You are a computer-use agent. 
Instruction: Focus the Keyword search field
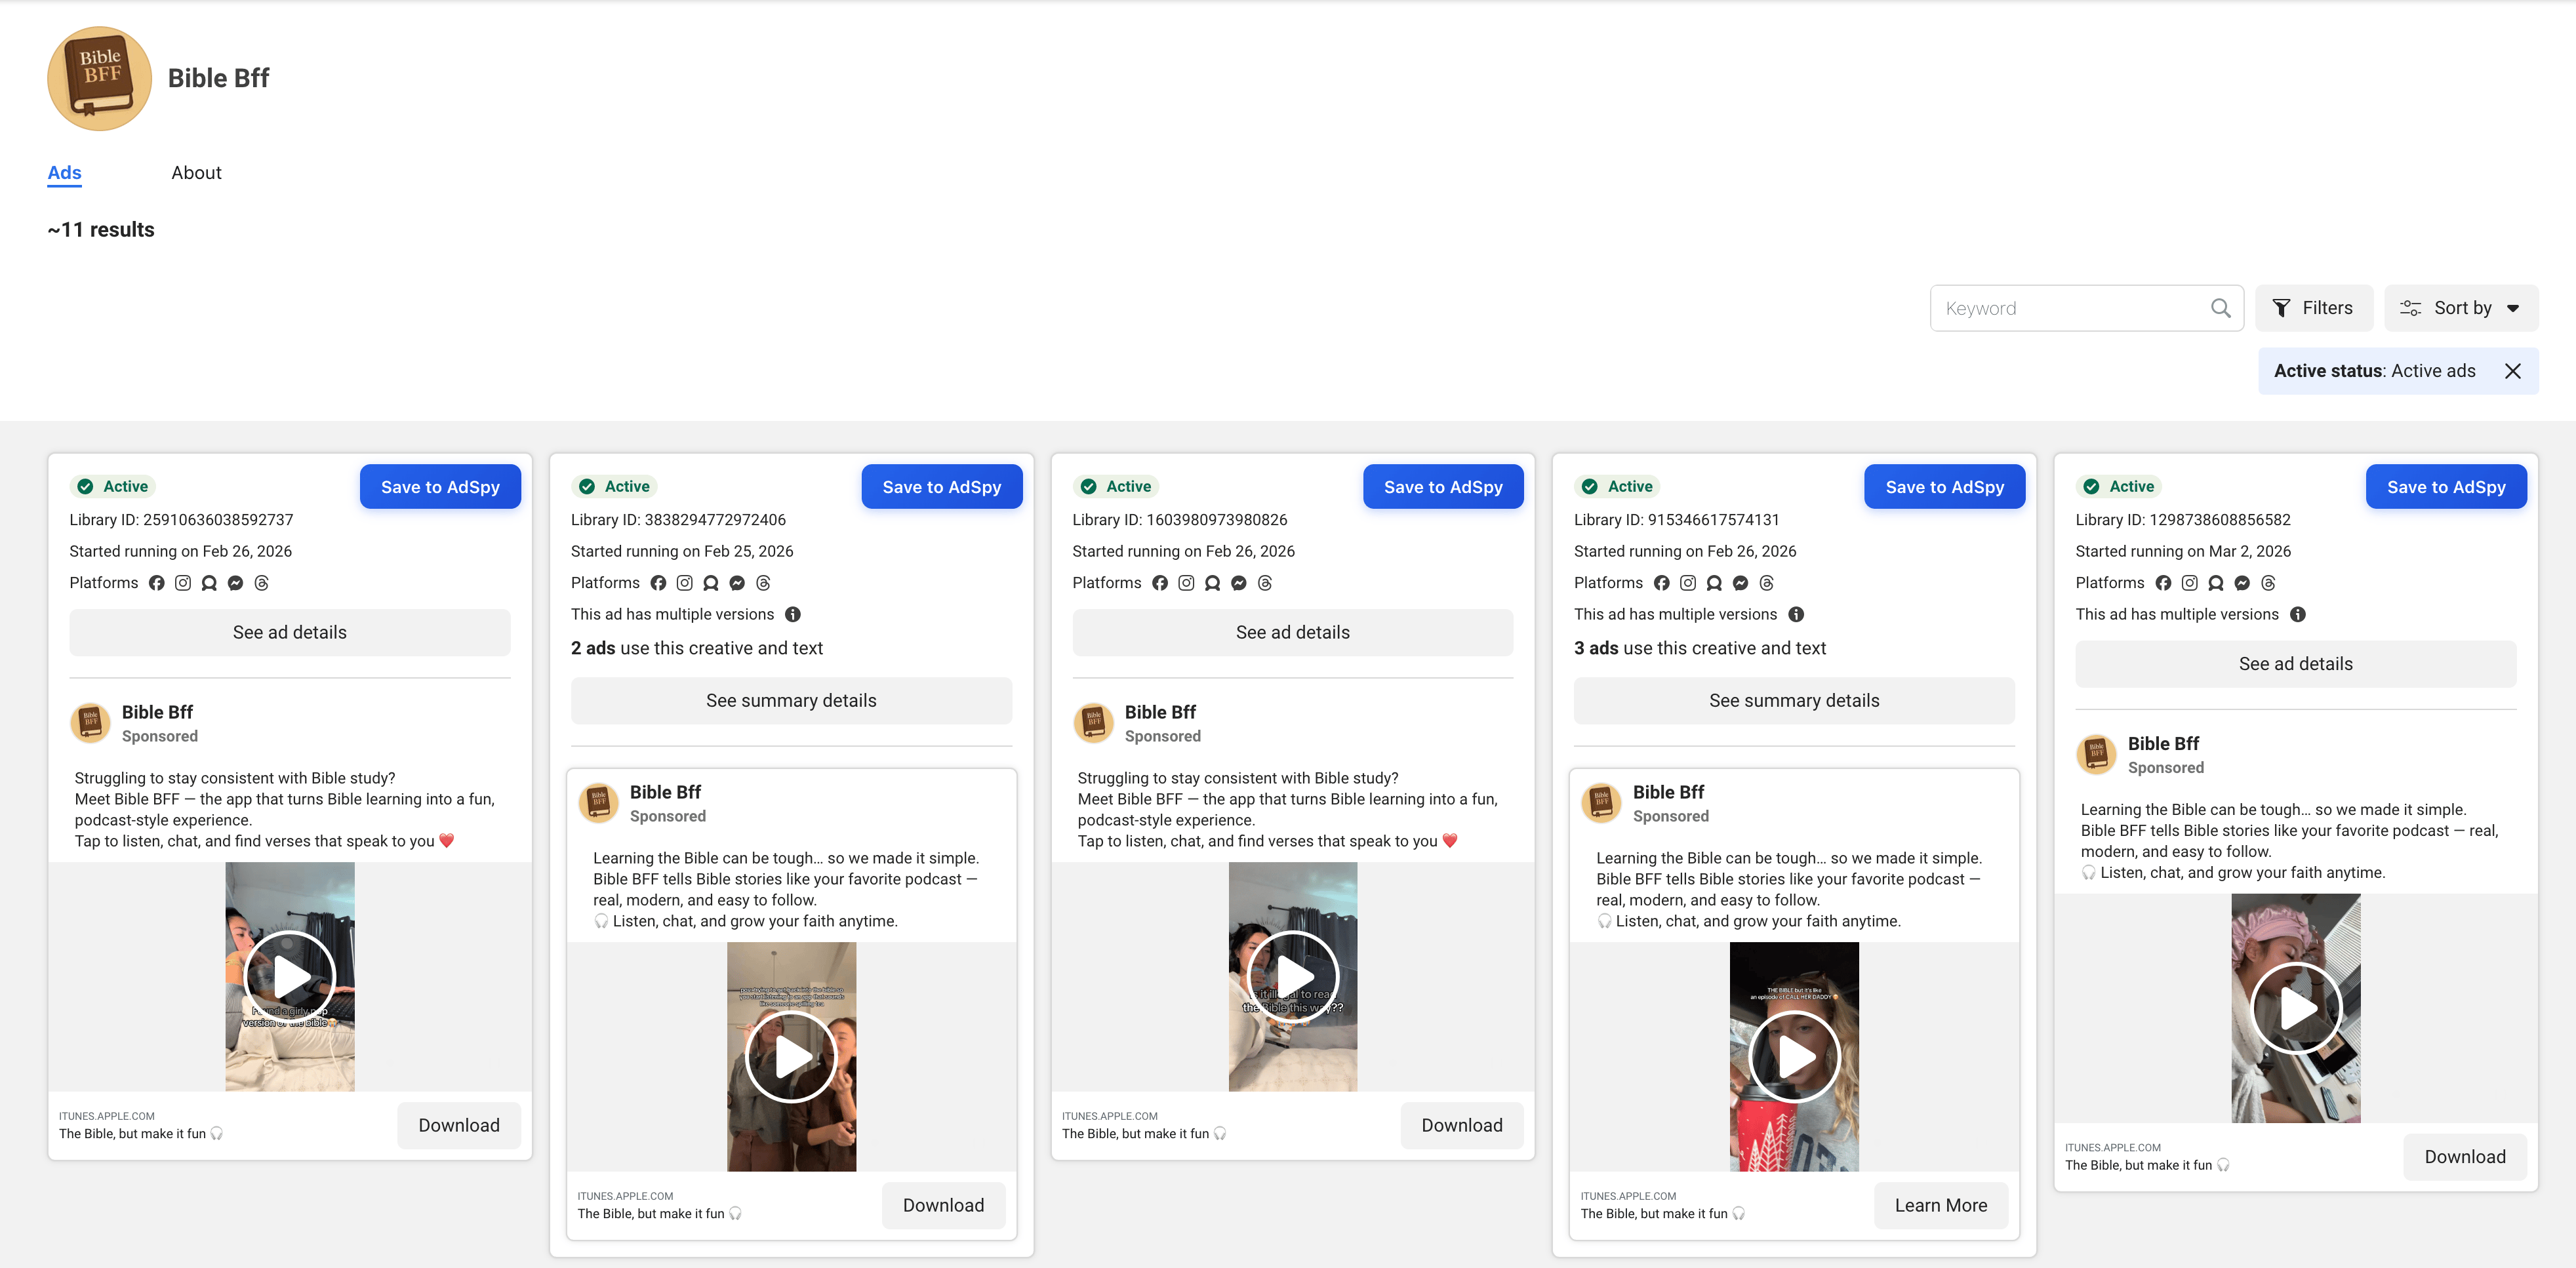(2070, 308)
